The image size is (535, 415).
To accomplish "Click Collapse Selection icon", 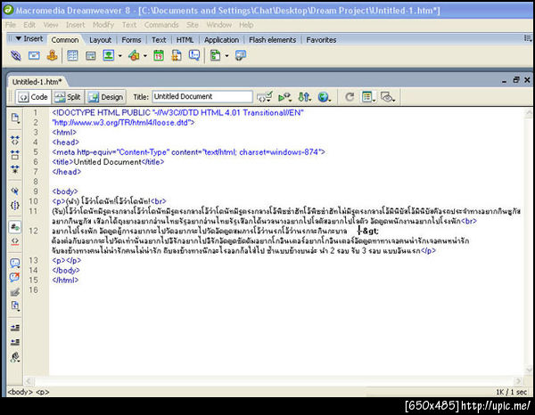I will (x=15, y=155).
